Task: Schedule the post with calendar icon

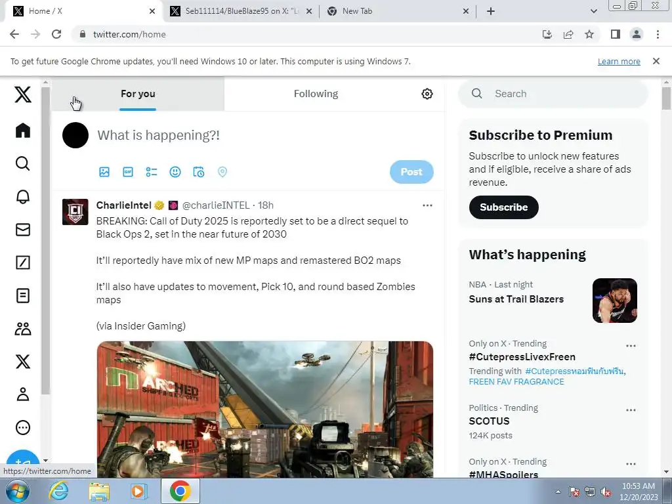Action: click(x=198, y=172)
